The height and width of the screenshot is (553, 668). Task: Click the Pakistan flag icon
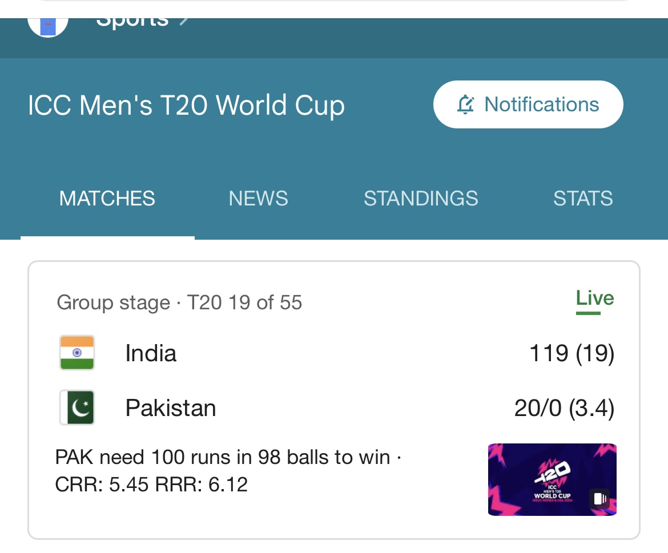77,407
